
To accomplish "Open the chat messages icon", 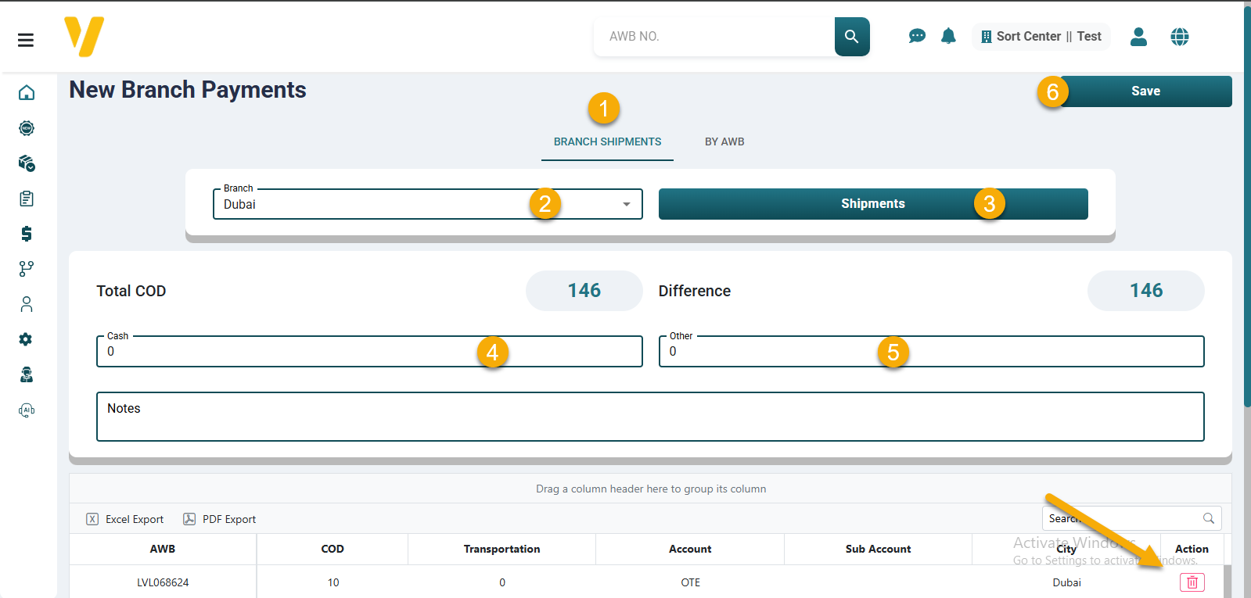I will [x=917, y=36].
